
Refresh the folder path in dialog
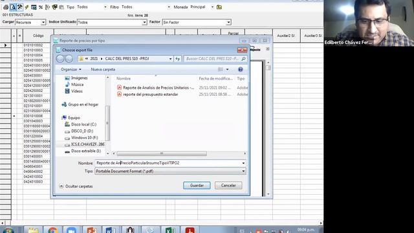coord(178,59)
